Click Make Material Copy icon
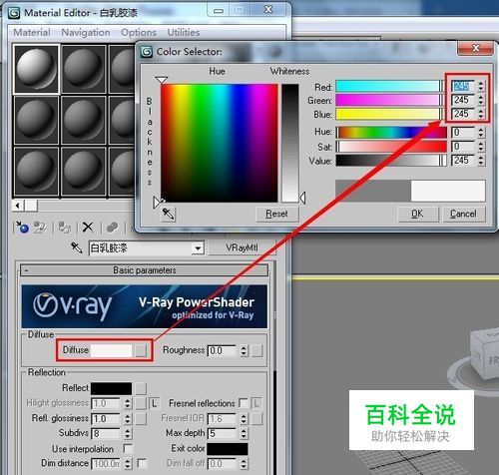The image size is (499, 475). (113, 228)
